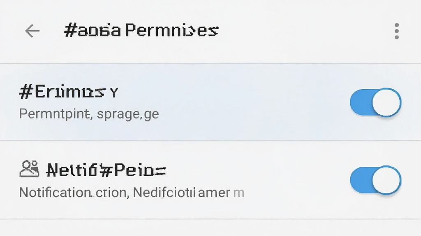421x236 pixels.
Task: Turn off the first row's switch
Action: click(375, 102)
